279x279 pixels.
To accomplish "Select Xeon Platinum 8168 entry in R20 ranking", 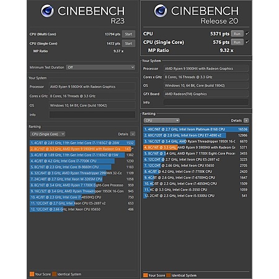I will point(196,129).
